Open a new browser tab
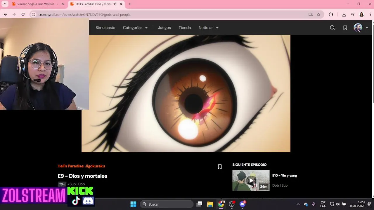 click(x=130, y=4)
